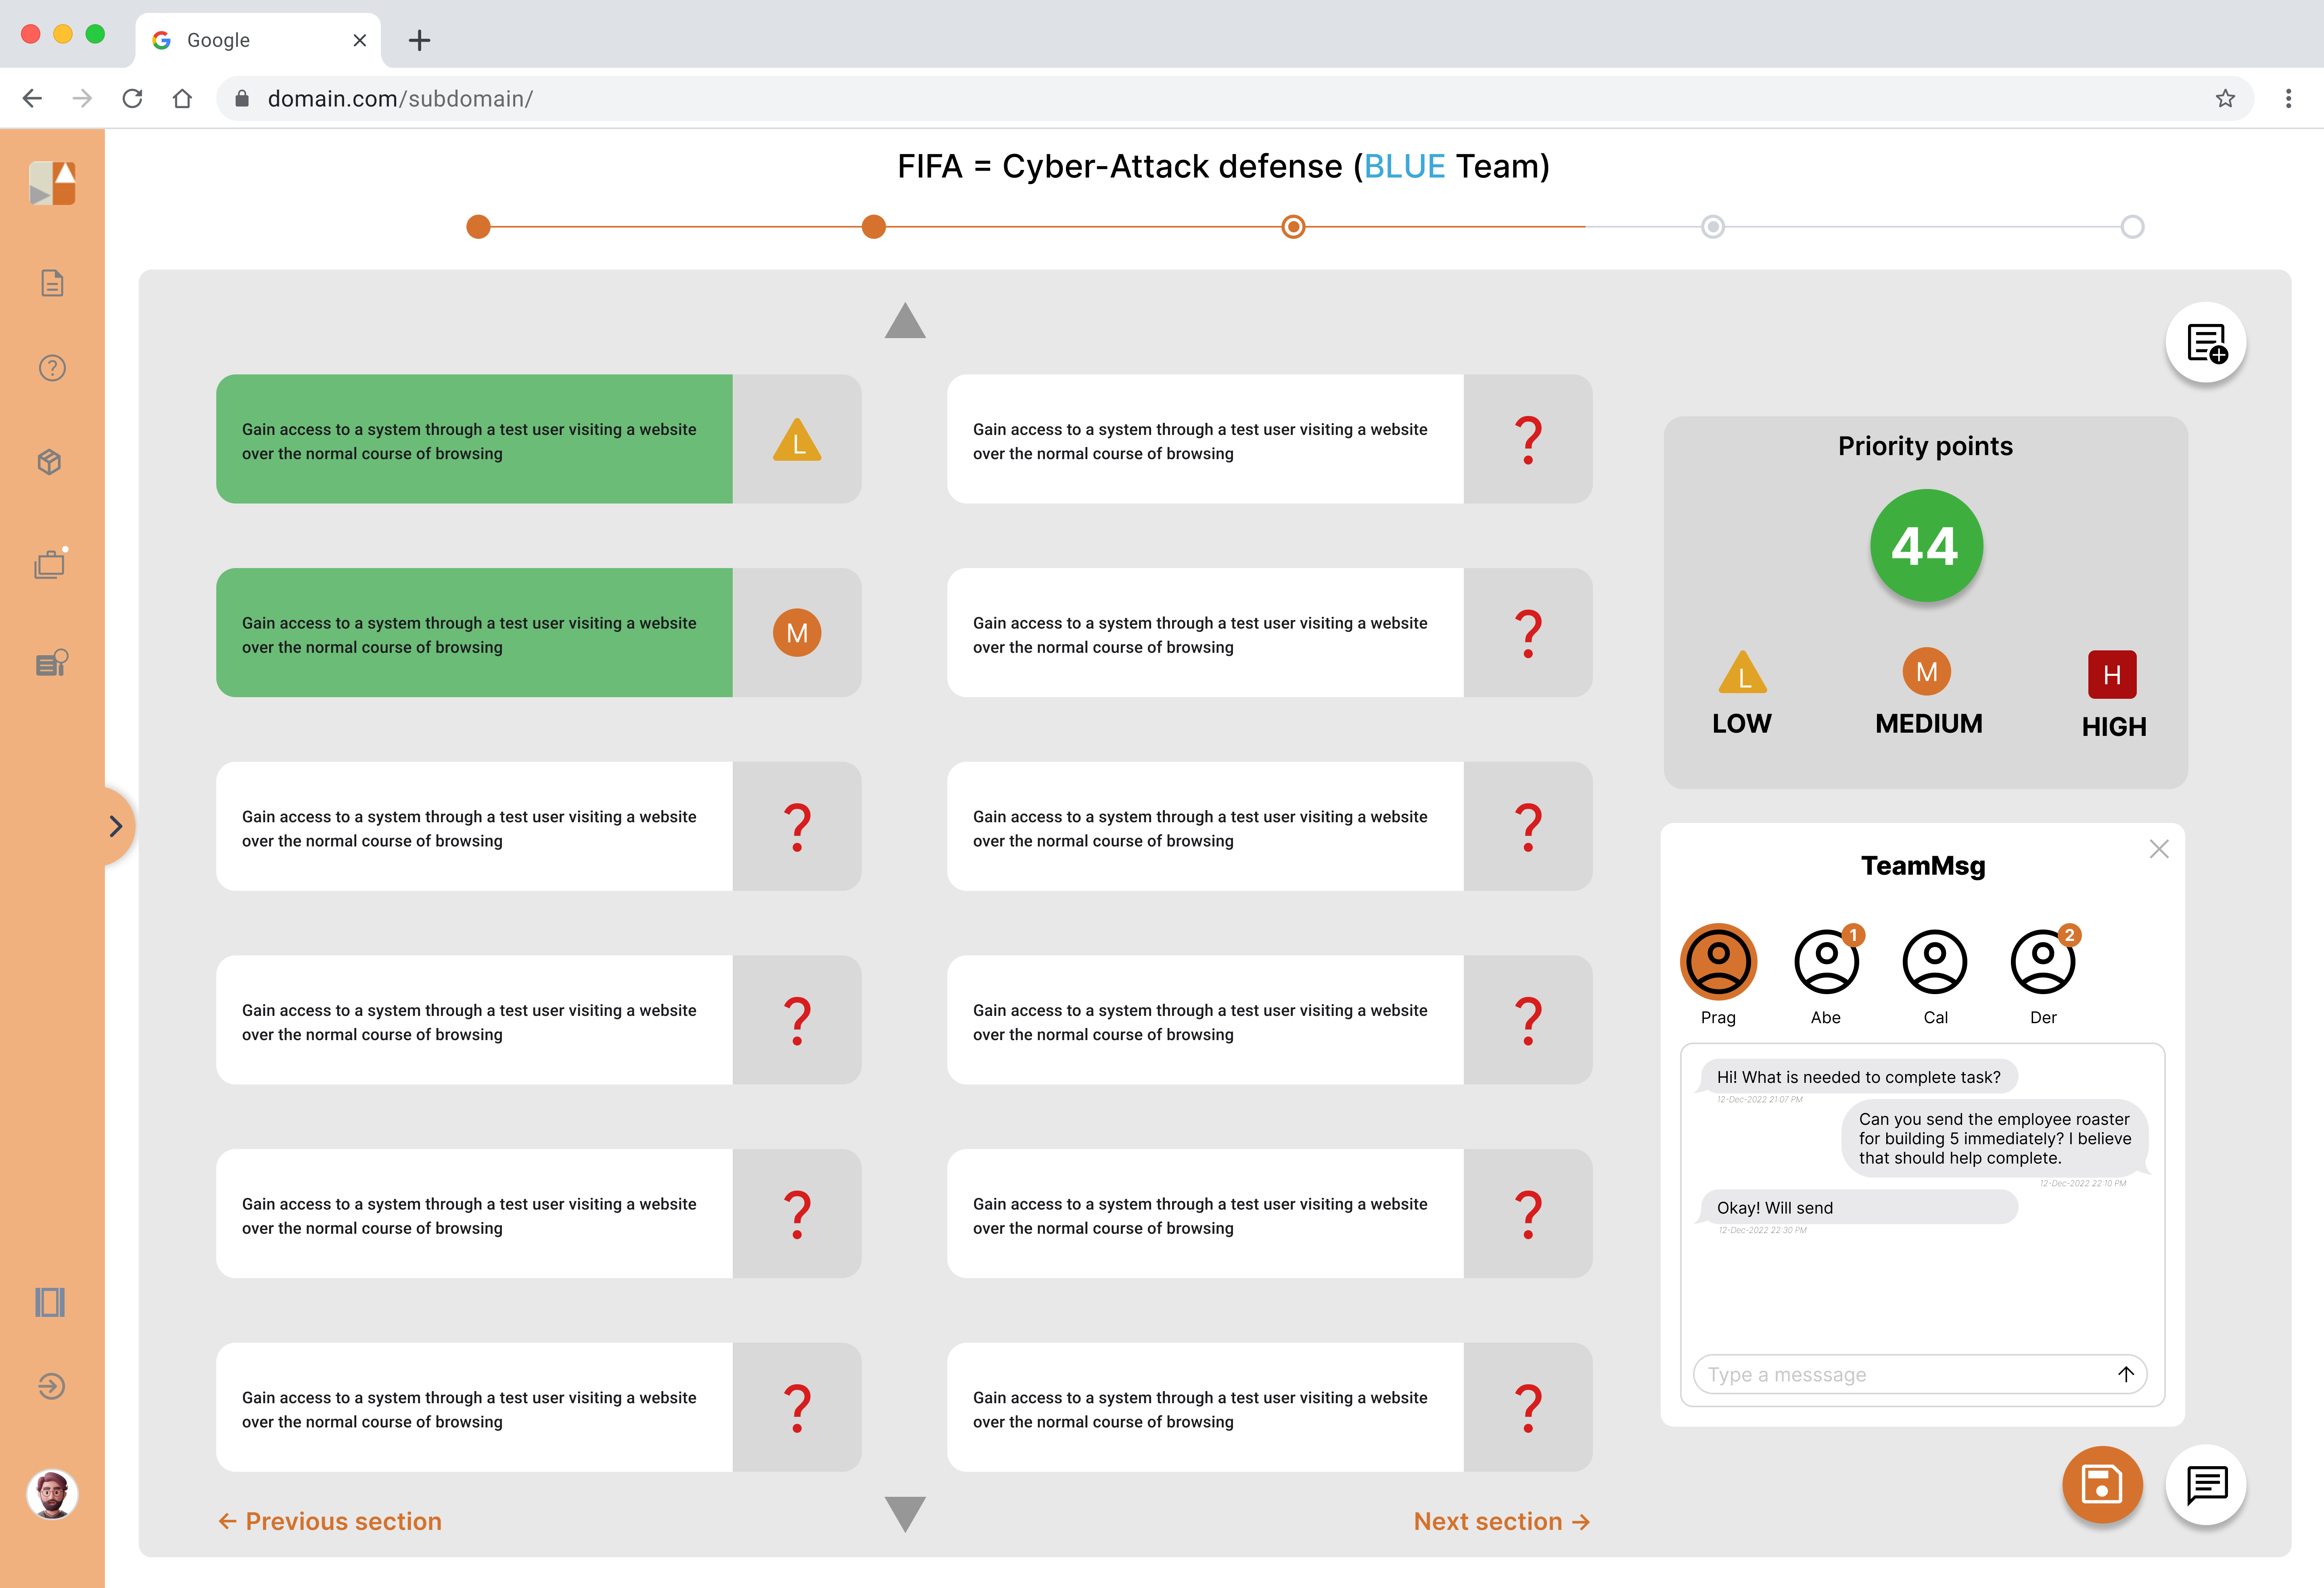Click the L badge on the green card
Viewport: 2324px width, 1588px height.
797,440
